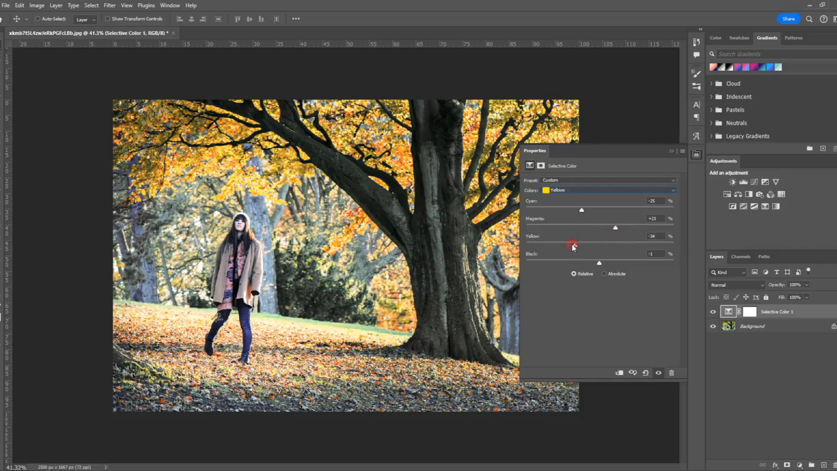This screenshot has height=471, width=837.
Task: Click the clip to layer icon in Properties
Action: (619, 373)
